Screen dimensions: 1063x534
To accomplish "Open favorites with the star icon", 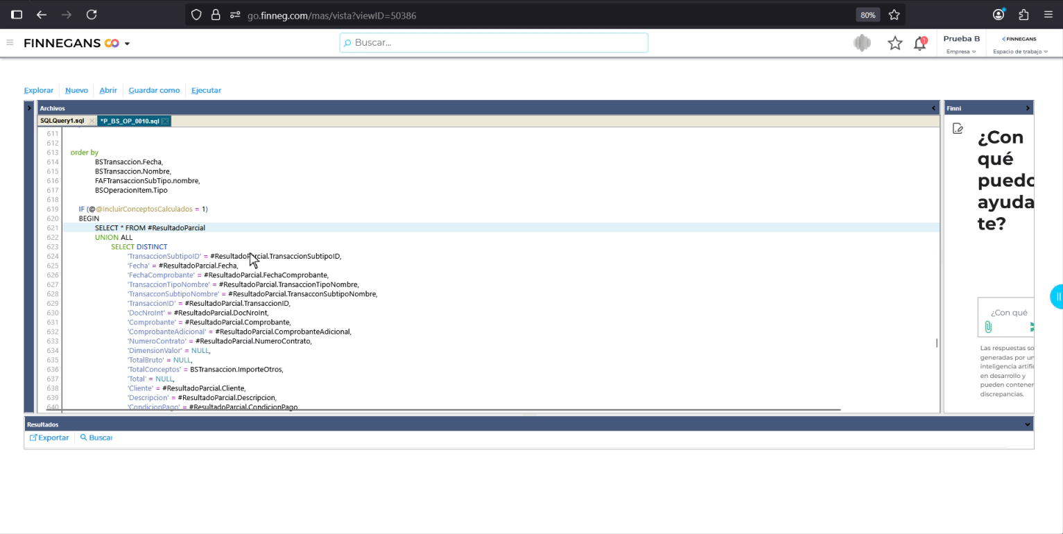I will pyautogui.click(x=895, y=43).
